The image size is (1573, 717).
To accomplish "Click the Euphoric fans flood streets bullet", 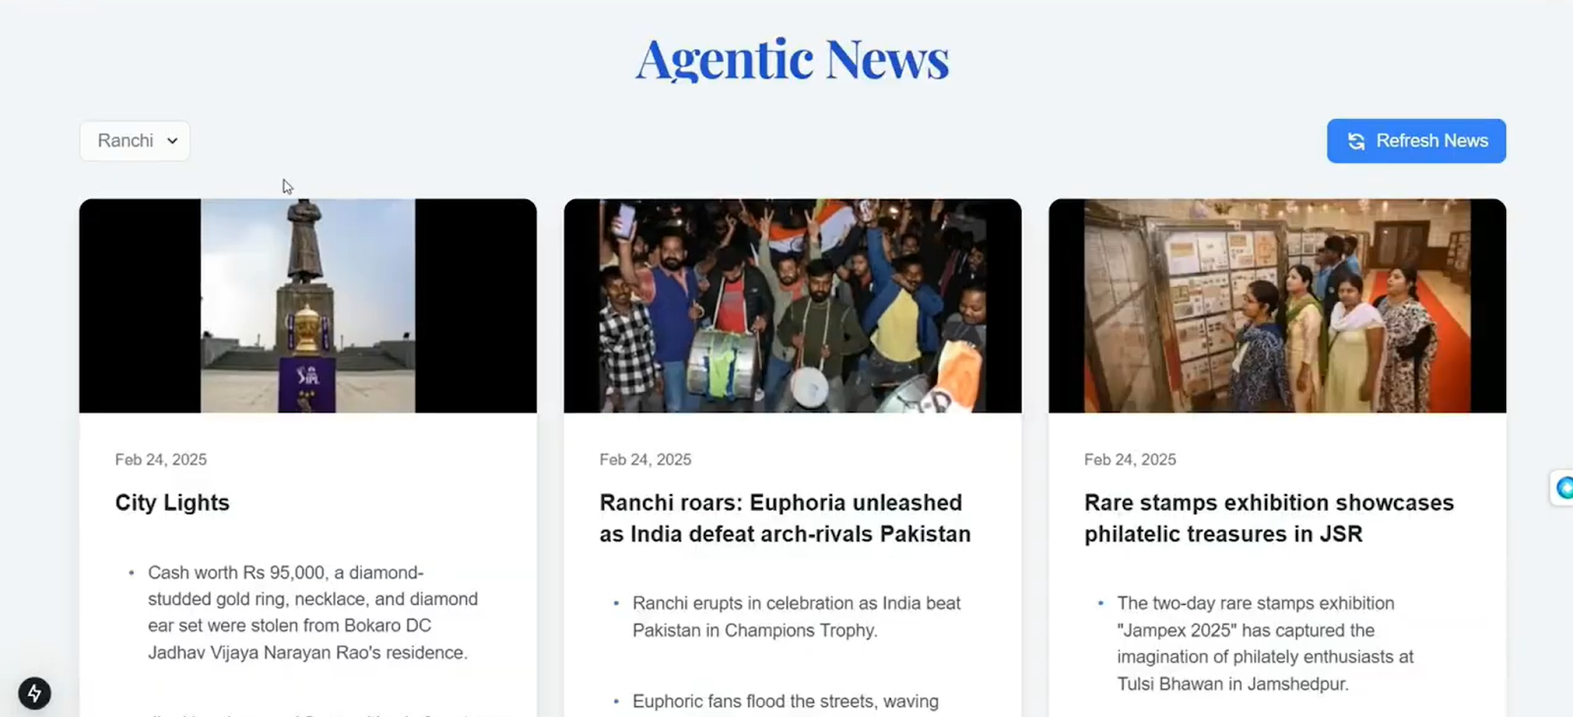I will point(786,701).
